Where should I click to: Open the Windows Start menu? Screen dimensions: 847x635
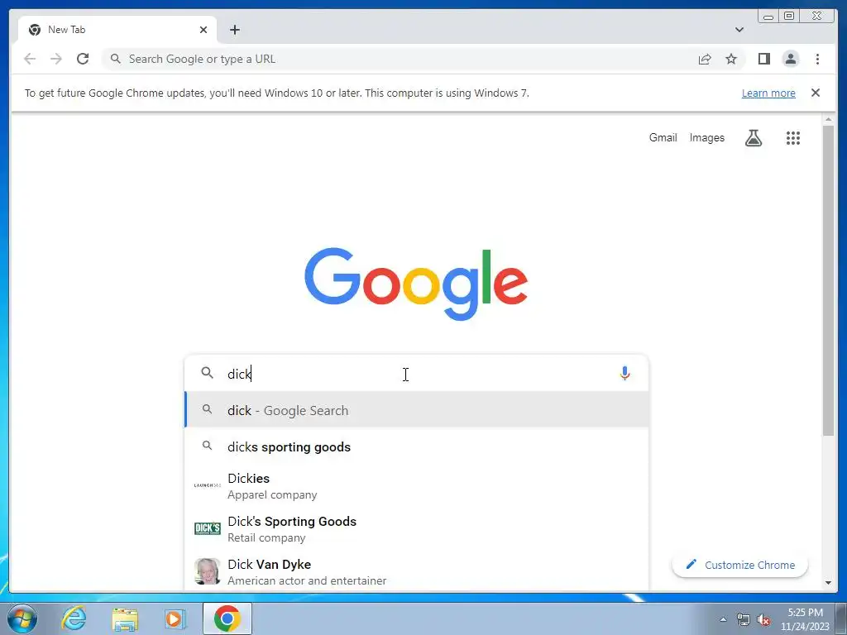(22, 618)
